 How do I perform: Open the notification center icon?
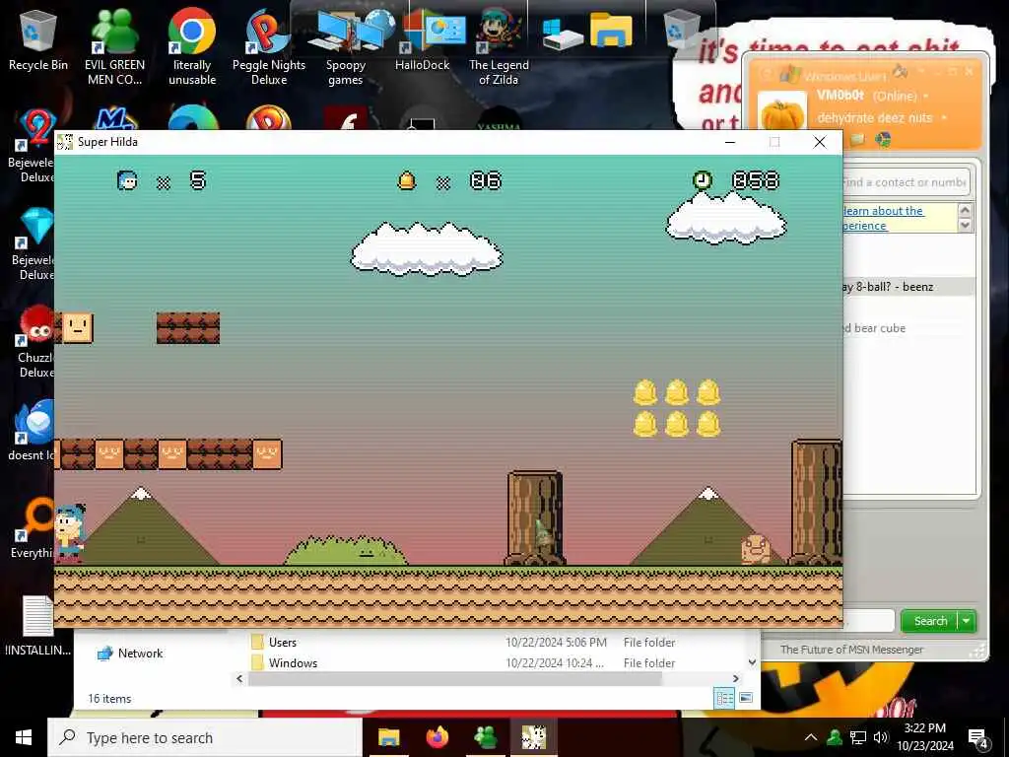(978, 739)
